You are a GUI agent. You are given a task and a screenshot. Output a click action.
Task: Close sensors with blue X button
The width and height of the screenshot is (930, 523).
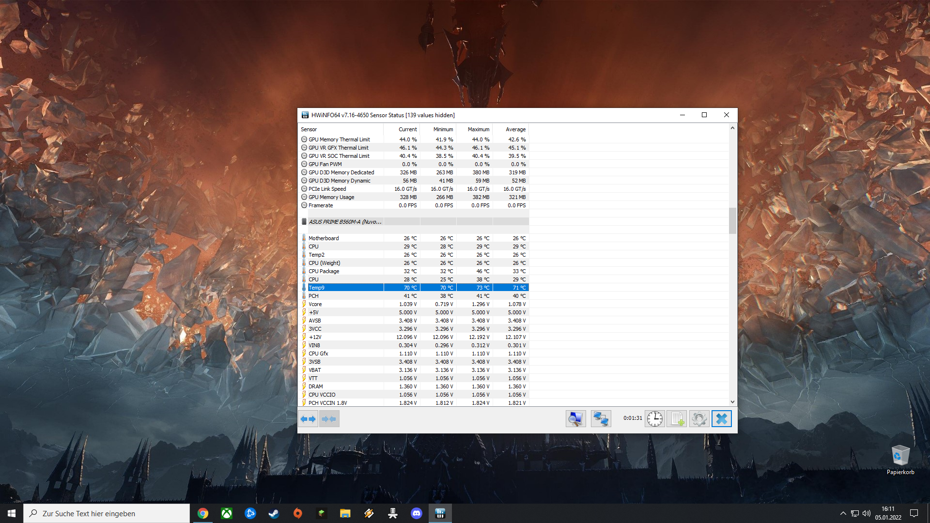[721, 419]
